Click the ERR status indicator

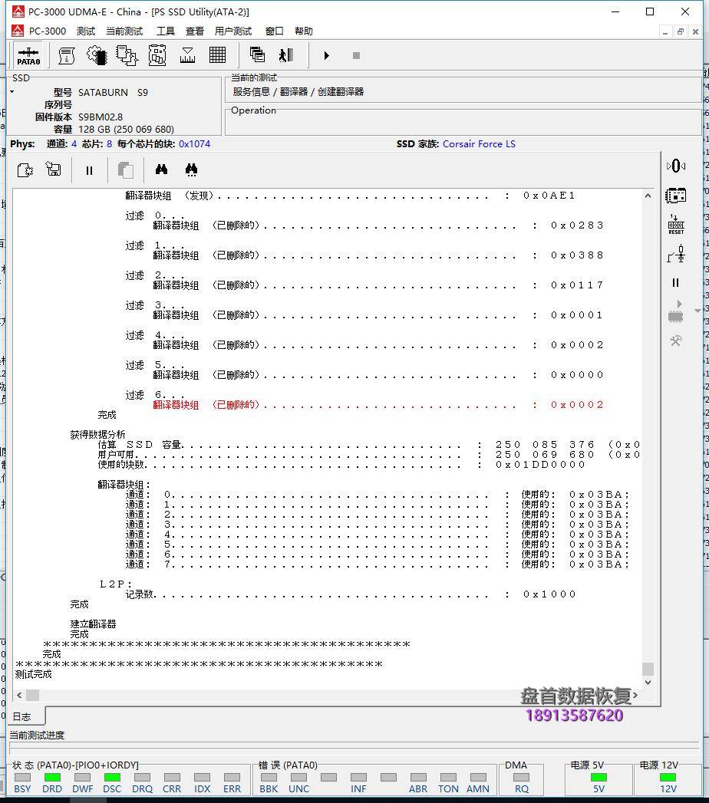click(x=232, y=778)
